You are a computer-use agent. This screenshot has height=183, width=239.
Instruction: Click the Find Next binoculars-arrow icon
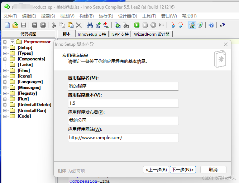[x=98, y=25]
